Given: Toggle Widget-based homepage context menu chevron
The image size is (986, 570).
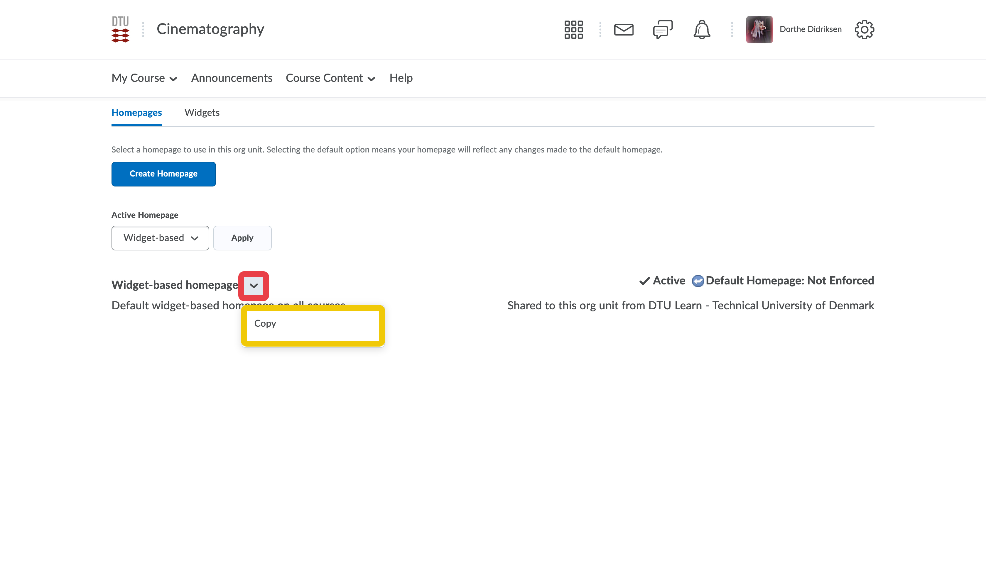Looking at the screenshot, I should click(254, 286).
